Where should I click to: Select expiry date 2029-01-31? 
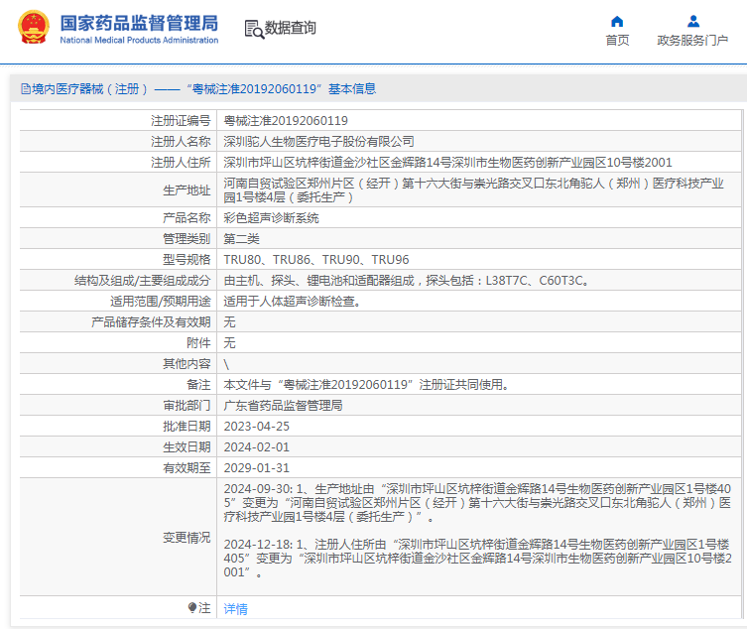(x=257, y=468)
